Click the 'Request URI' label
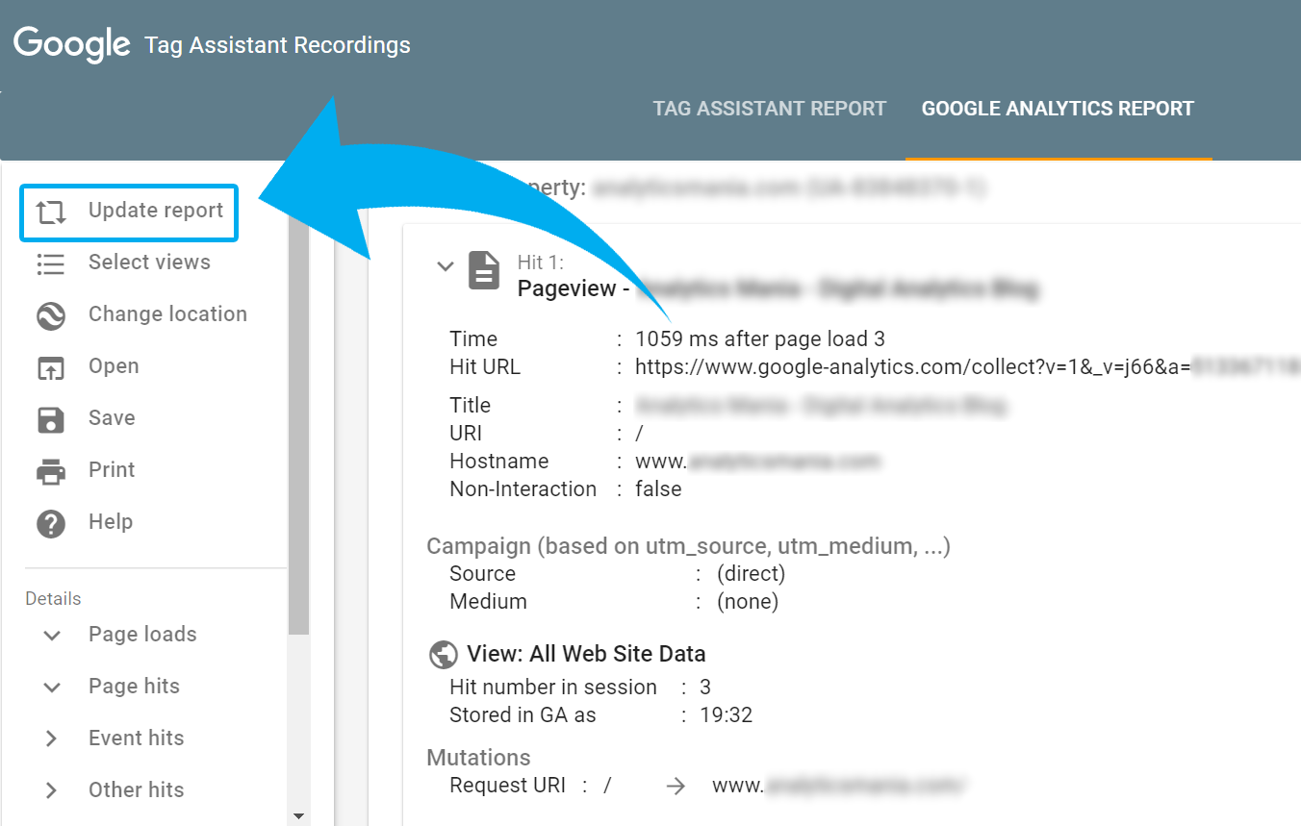The image size is (1301, 826). [x=507, y=786]
